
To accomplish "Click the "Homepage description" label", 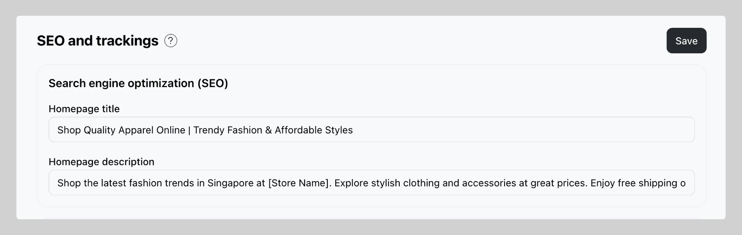I will 101,162.
